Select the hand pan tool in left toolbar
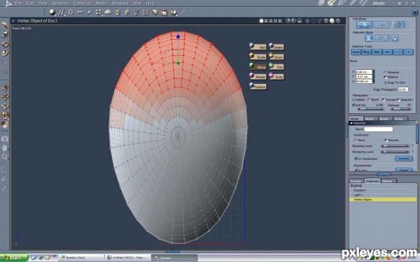Screen dimensions: 420x262 click(x=5, y=148)
